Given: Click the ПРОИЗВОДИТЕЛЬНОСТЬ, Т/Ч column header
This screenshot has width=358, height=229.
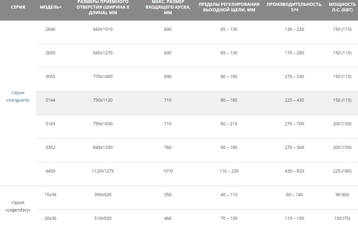Looking at the screenshot, I should click(x=294, y=7).
